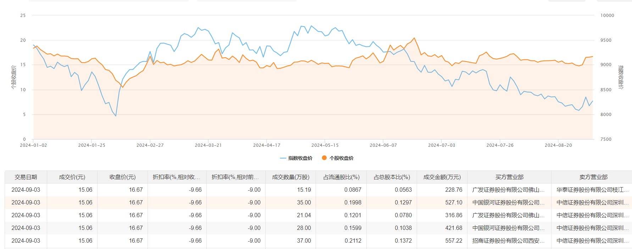Viewport: 632px width, 249px height.
Task: Sort table by 交易日期 column header
Action: tap(26, 177)
